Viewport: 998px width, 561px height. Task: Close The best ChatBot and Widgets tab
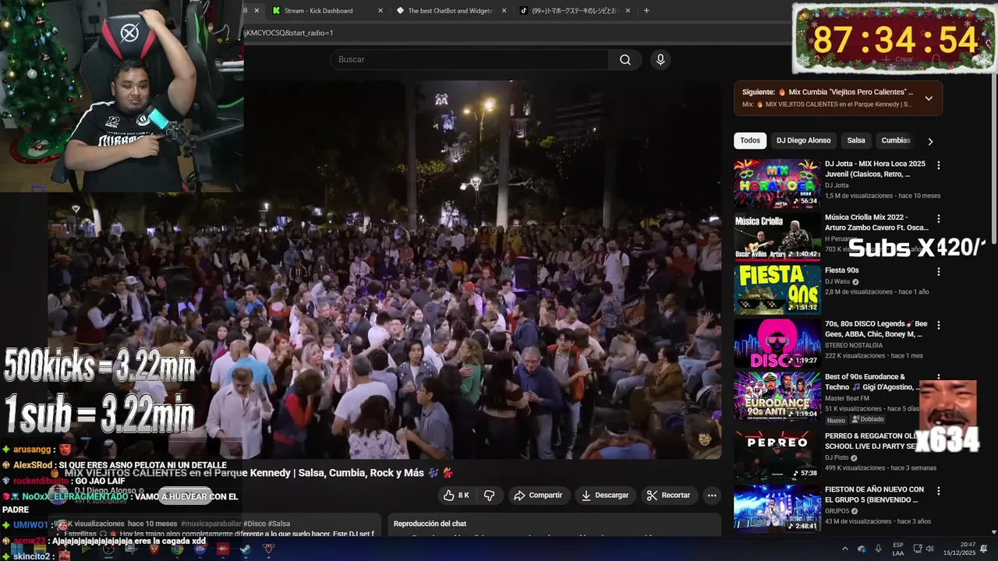[504, 11]
